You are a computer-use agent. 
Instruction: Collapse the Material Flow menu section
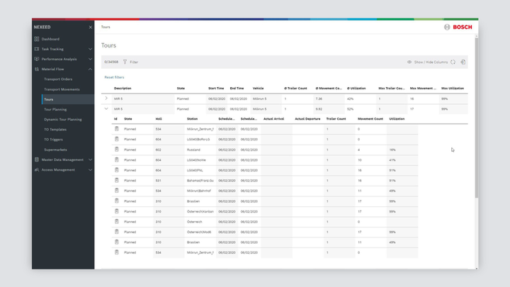point(90,69)
